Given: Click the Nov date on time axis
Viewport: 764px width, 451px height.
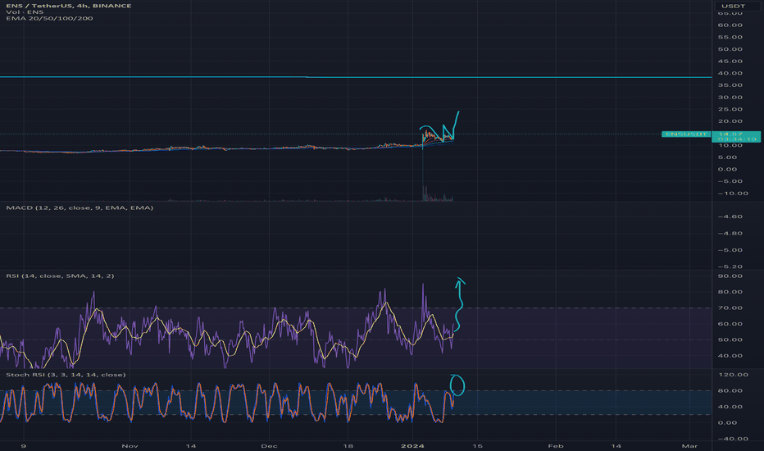Looking at the screenshot, I should pos(130,446).
